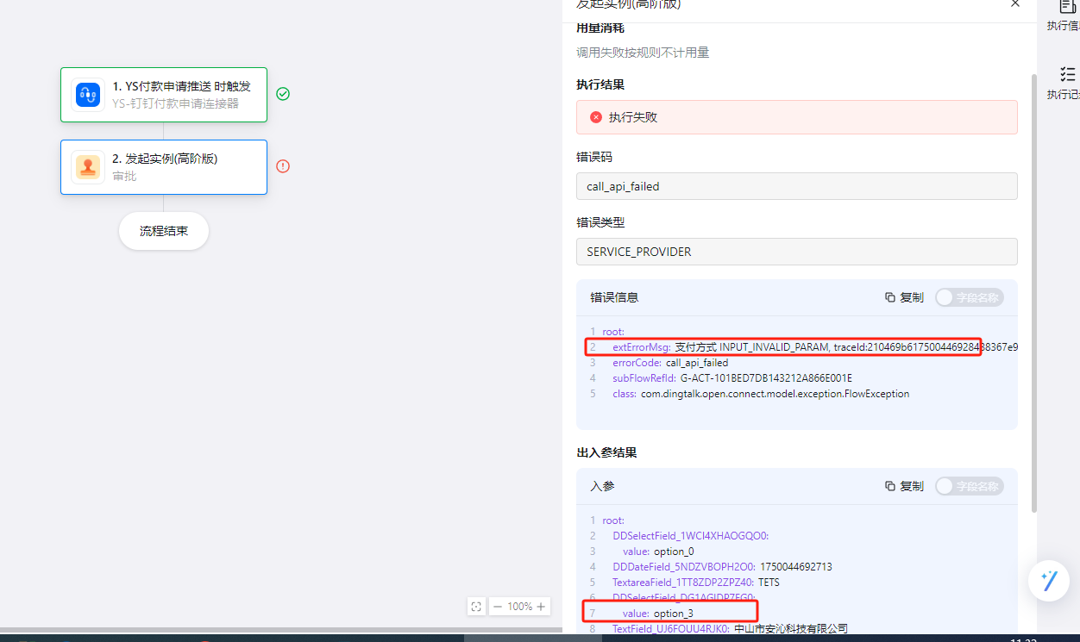Screen dimensions: 1080x642
Task: Click the 出入参结果 section heading
Action: tap(606, 452)
